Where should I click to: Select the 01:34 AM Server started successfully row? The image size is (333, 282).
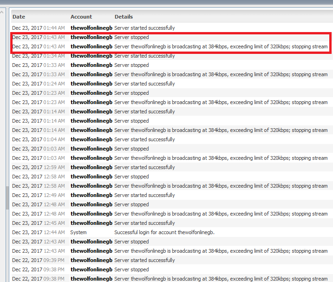click(x=144, y=56)
